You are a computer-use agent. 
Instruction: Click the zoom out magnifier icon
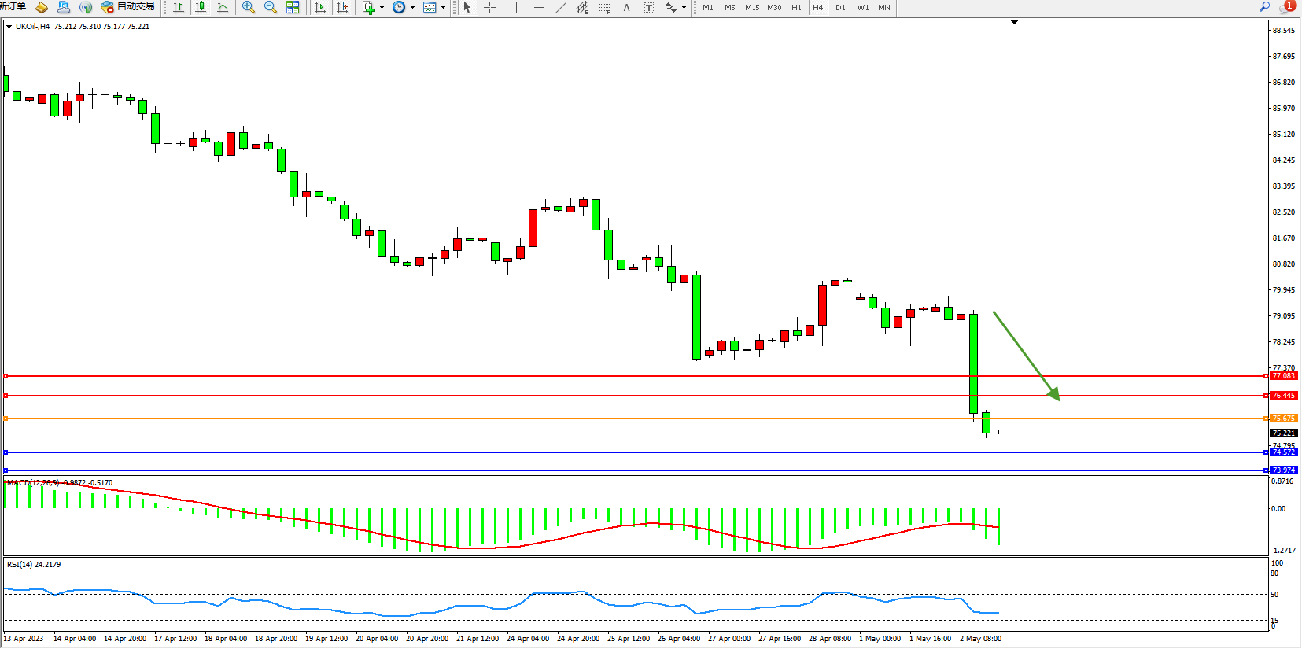click(271, 7)
